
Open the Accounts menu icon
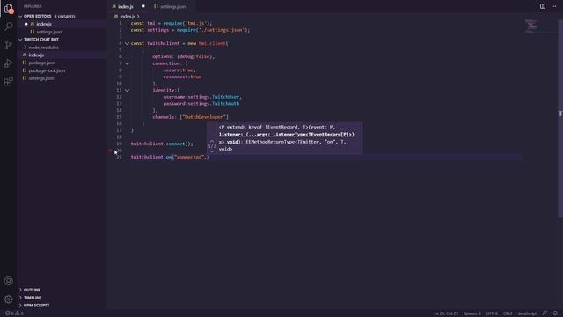(x=8, y=281)
